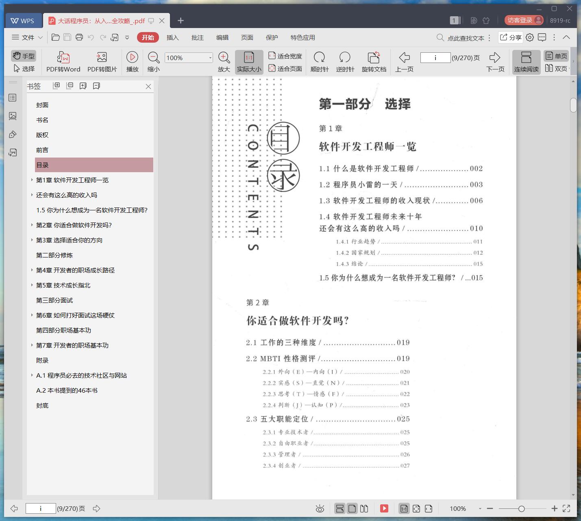This screenshot has height=521, width=581.
Task: Open bookmarks list icon in left sidebar
Action: [x=13, y=98]
